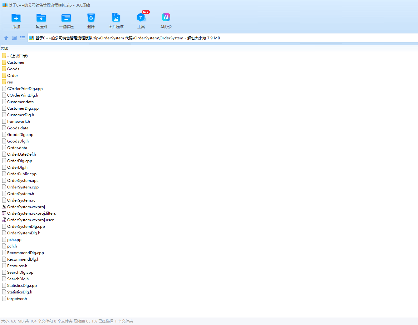Select file GoodsDlg.cpp
This screenshot has width=418, height=325.
pyautogui.click(x=18, y=134)
